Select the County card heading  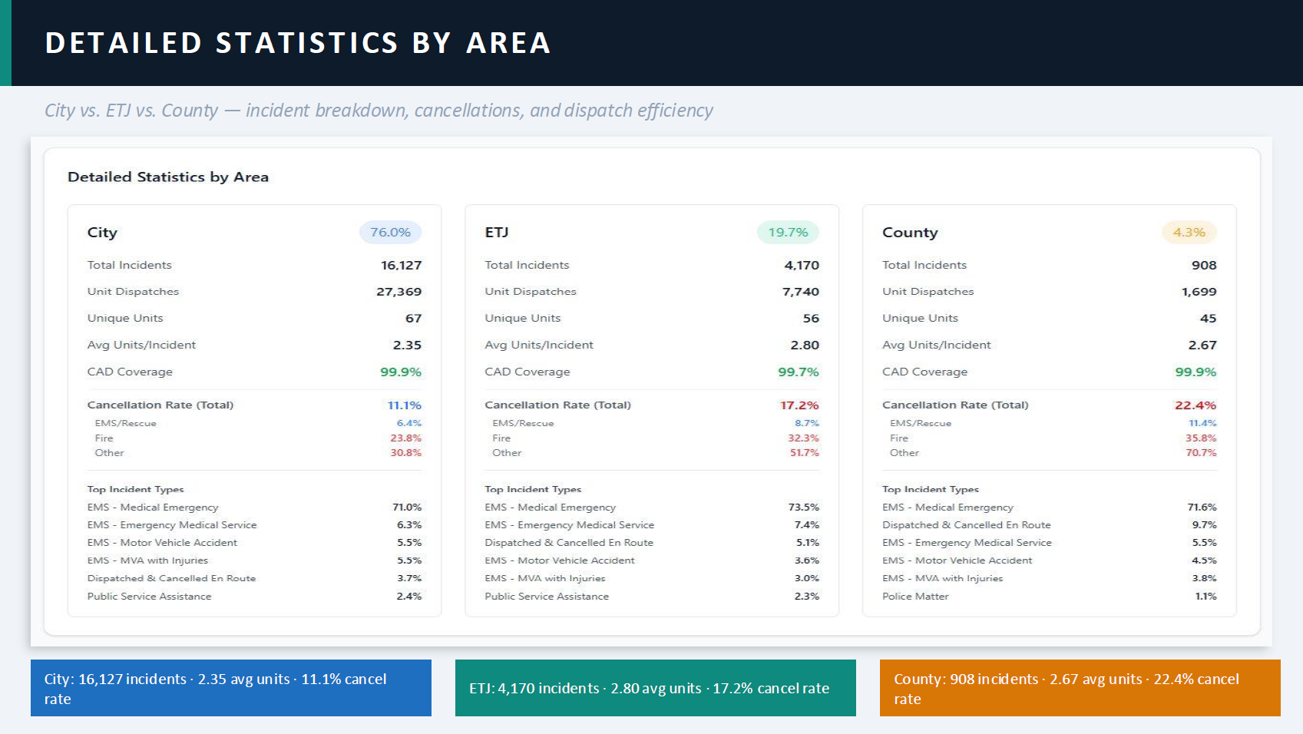[x=910, y=232]
